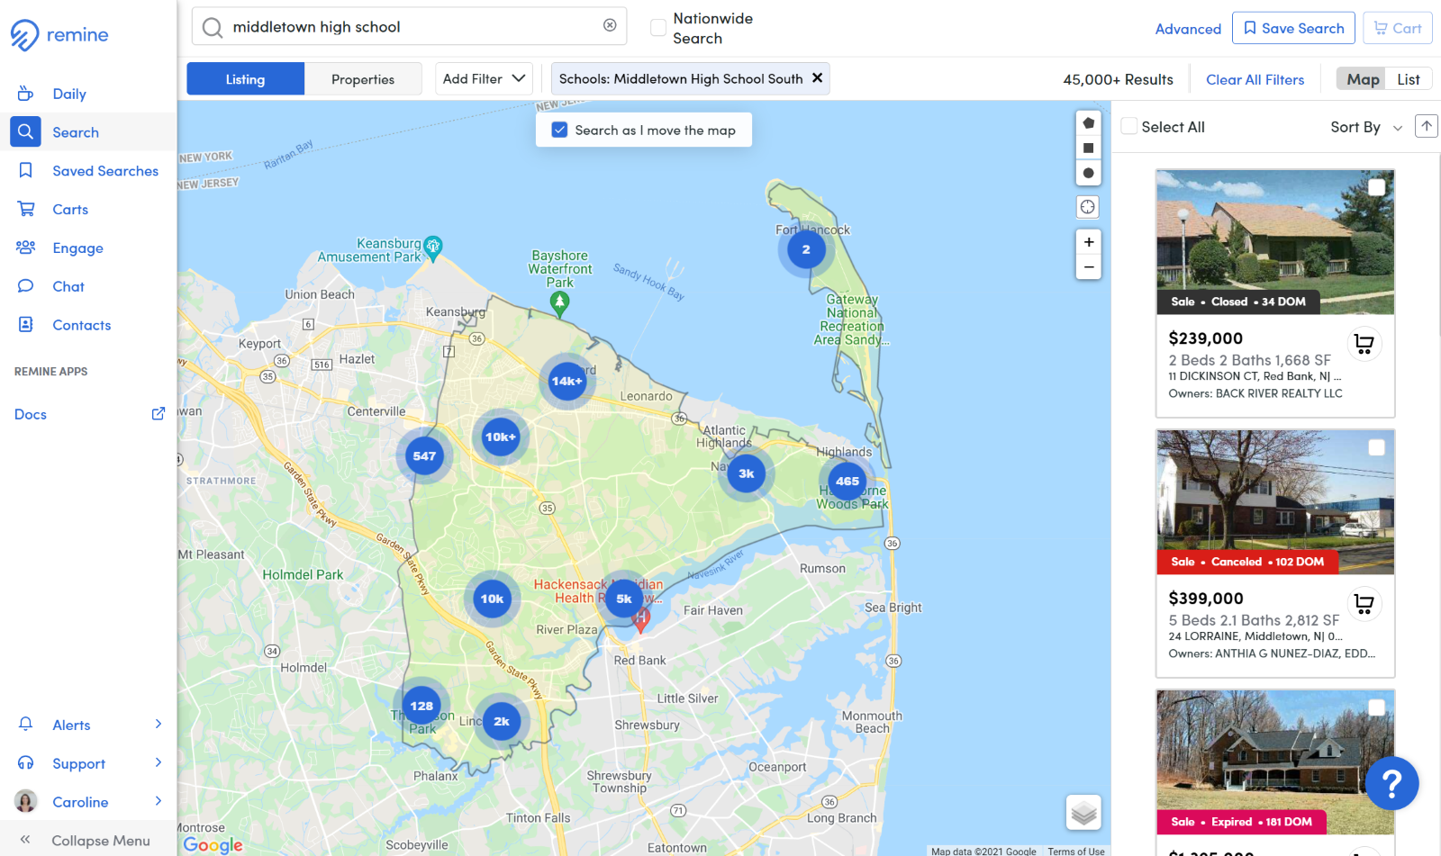
Task: Expand the Caroline account menu
Action: coord(158,801)
